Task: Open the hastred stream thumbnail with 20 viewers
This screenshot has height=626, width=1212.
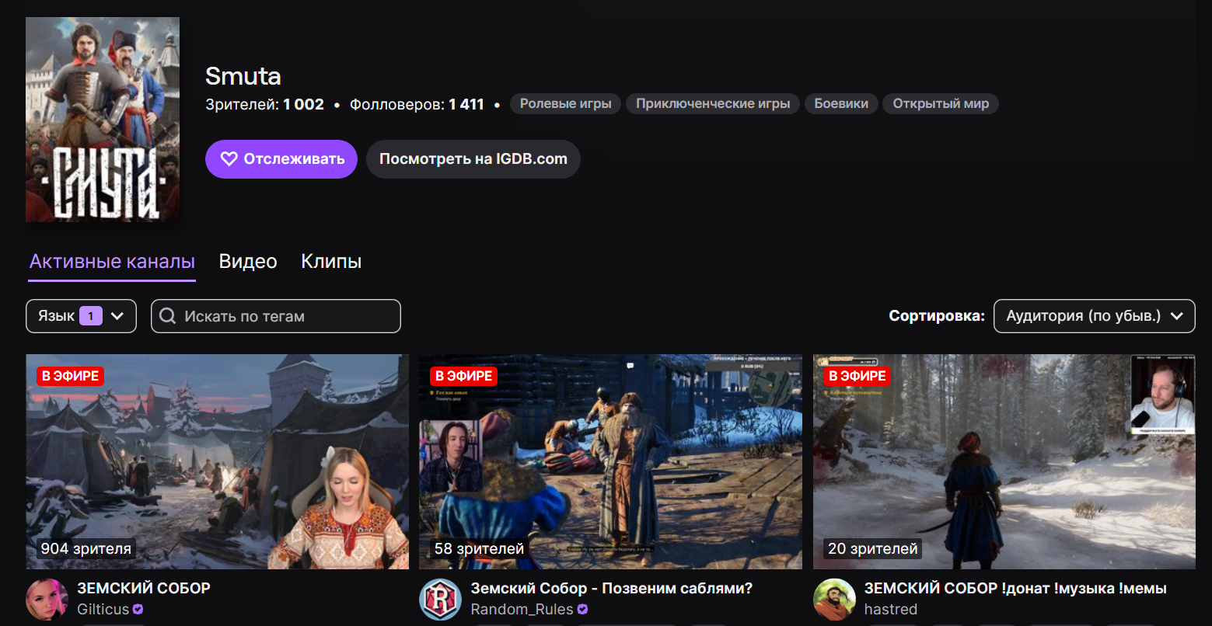Action: point(1004,462)
